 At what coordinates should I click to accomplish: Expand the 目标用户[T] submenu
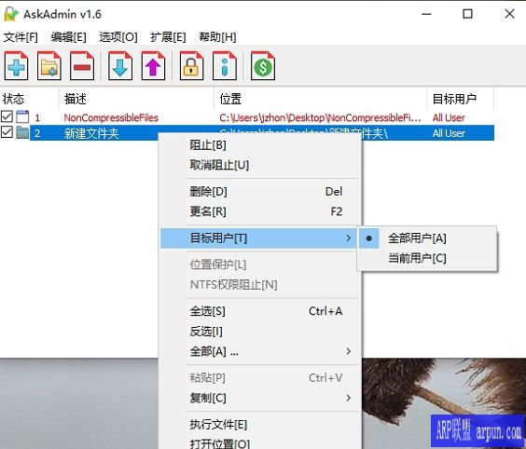click(258, 238)
